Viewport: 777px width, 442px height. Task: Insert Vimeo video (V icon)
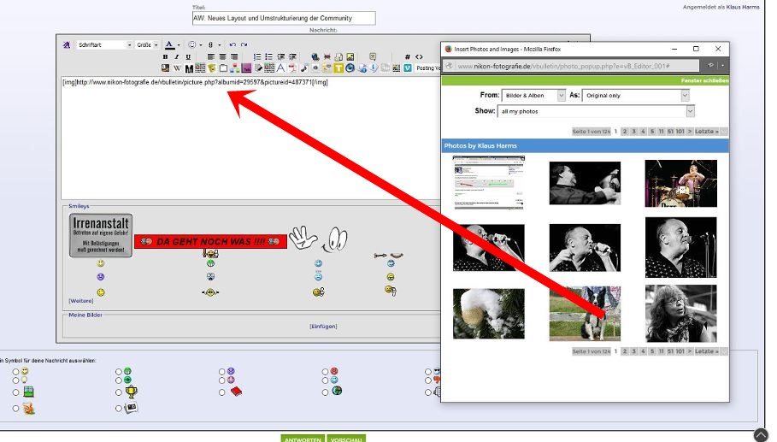pyautogui.click(x=408, y=68)
